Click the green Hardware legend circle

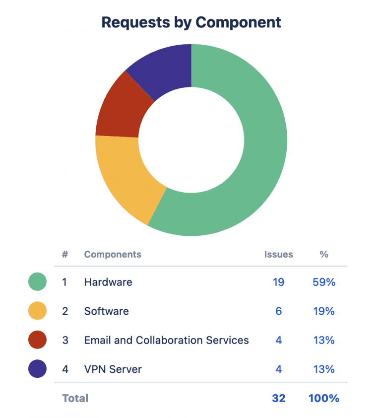point(38,282)
